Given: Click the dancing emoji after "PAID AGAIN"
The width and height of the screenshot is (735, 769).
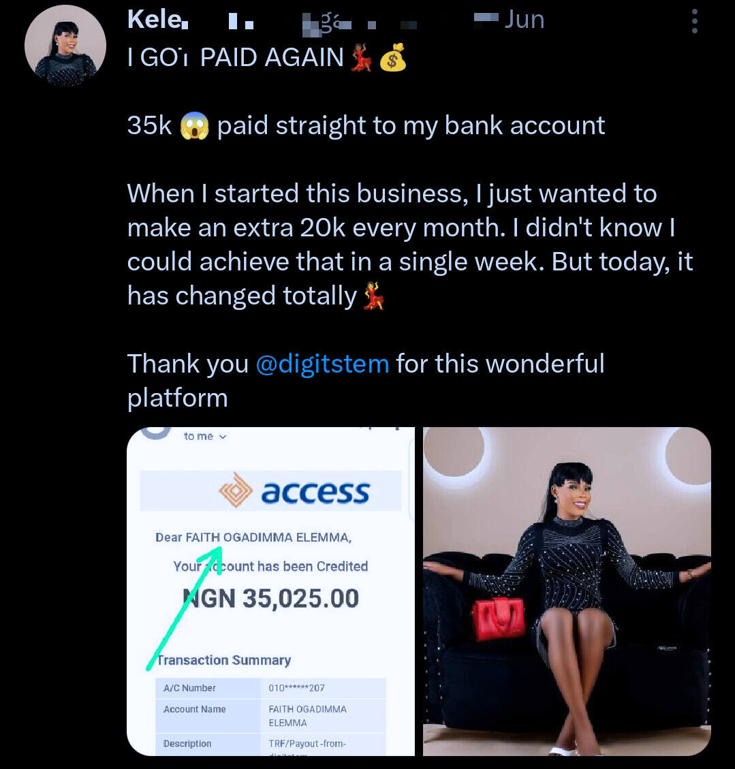Looking at the screenshot, I should tap(360, 59).
